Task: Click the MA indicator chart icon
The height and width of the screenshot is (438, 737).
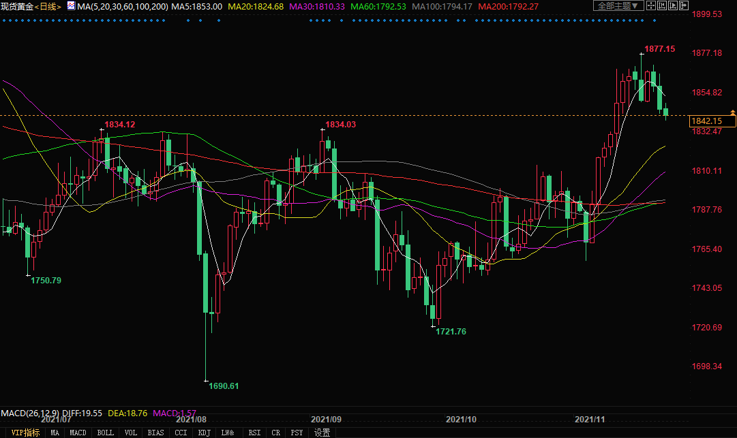Action: click(71, 6)
